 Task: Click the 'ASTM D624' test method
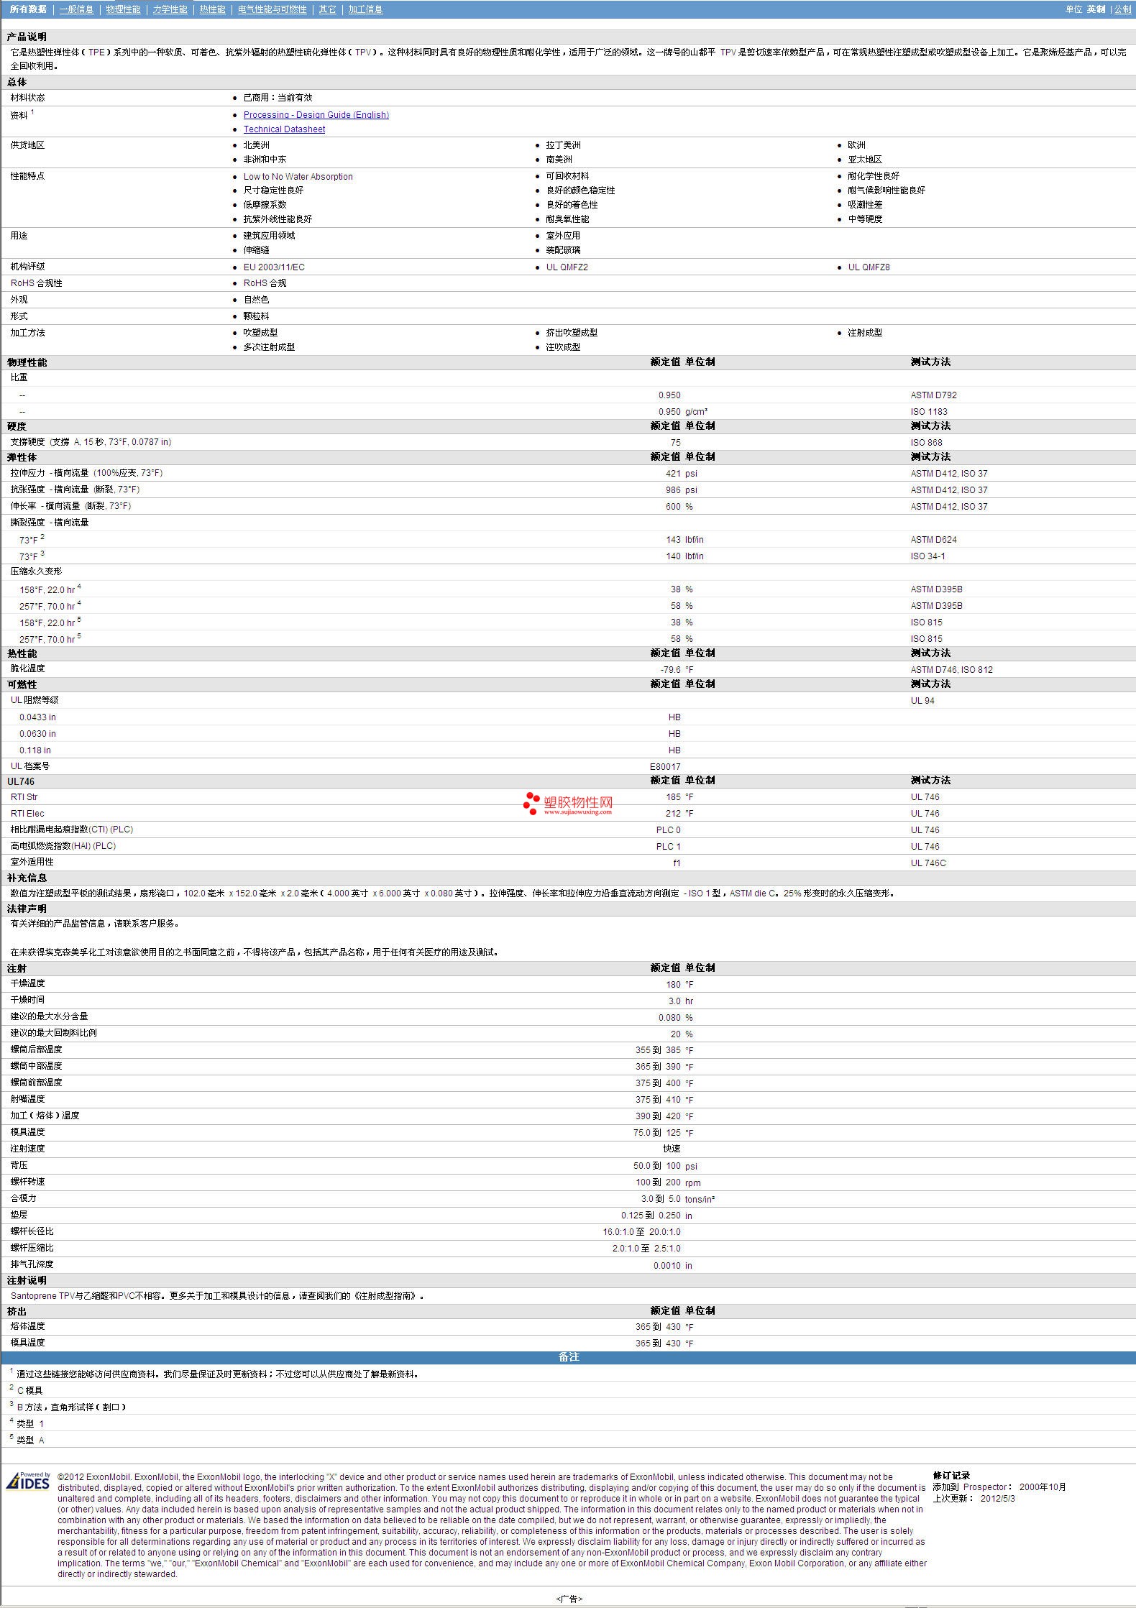click(x=933, y=540)
